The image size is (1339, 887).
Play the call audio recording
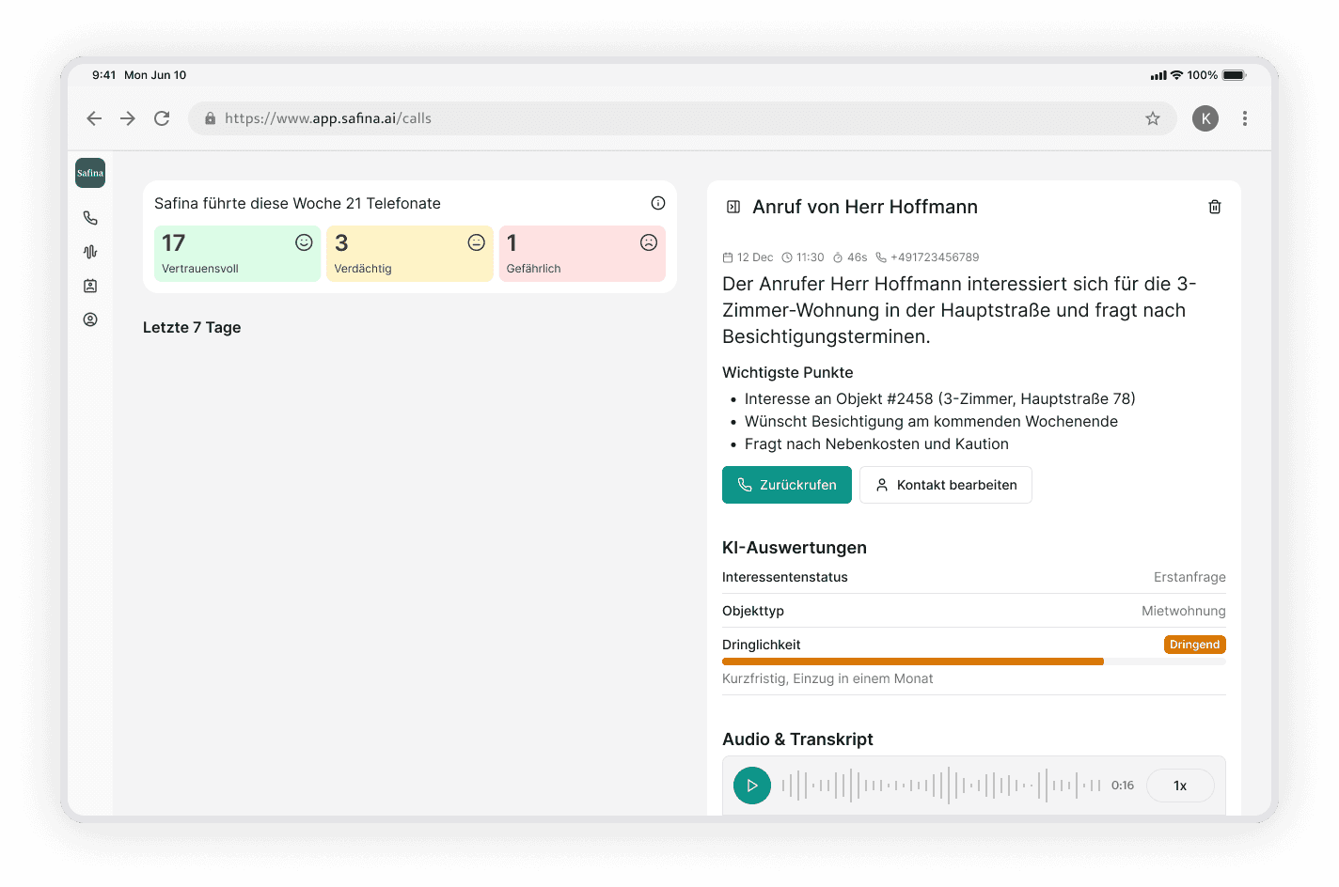[x=752, y=786]
